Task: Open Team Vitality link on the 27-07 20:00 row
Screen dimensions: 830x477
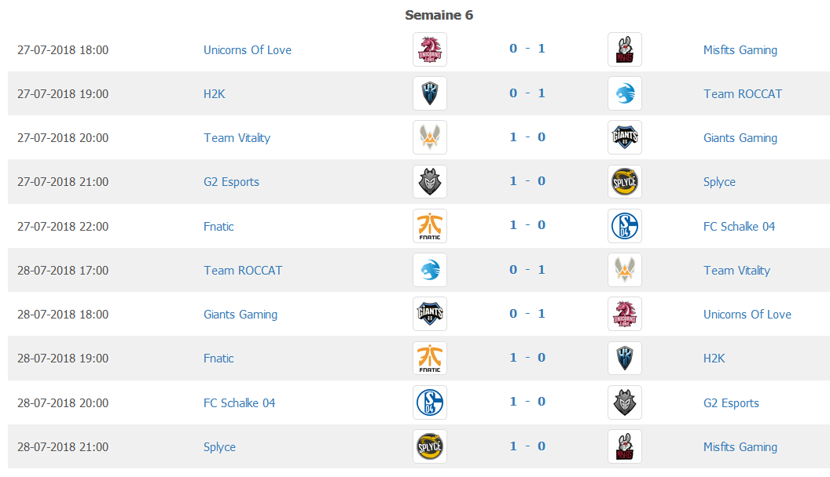Action: 237,138
